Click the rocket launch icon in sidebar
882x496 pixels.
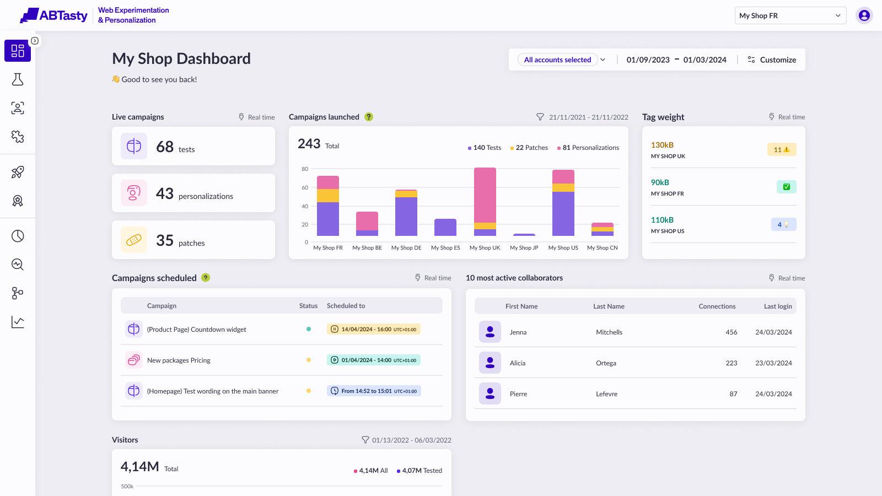(18, 172)
